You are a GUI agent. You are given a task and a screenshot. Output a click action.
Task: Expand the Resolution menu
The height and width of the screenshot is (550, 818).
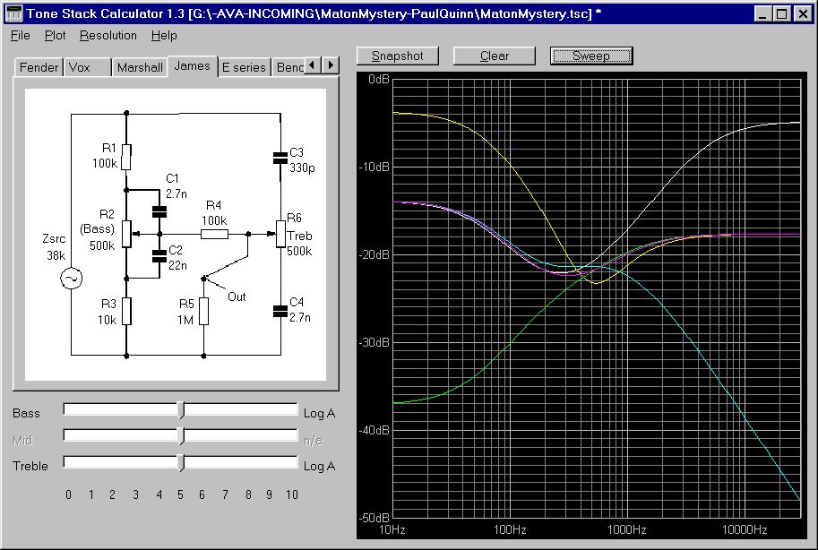point(108,36)
